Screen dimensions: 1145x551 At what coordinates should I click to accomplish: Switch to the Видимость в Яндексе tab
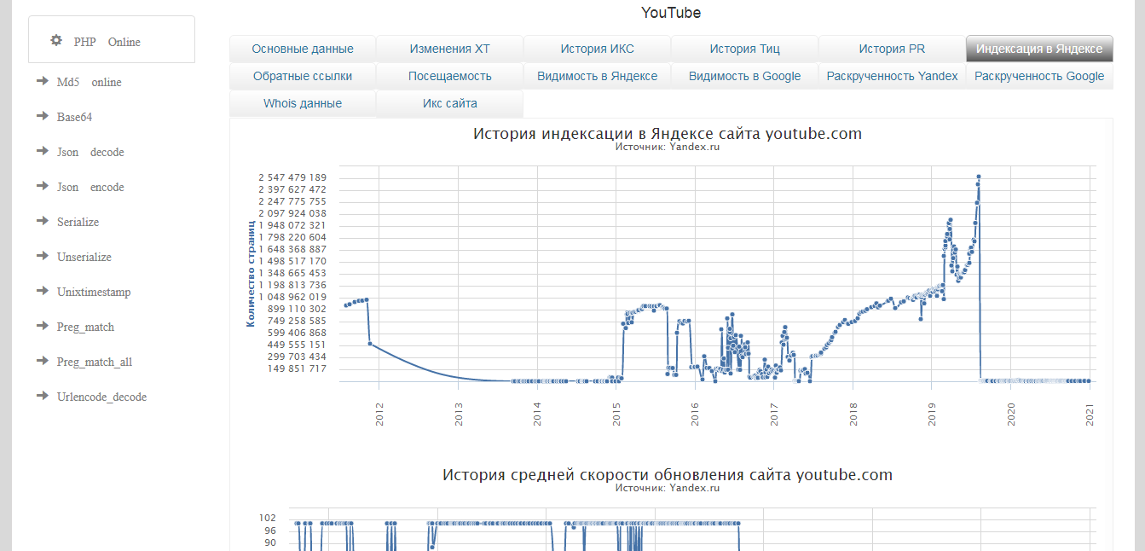pyautogui.click(x=597, y=76)
